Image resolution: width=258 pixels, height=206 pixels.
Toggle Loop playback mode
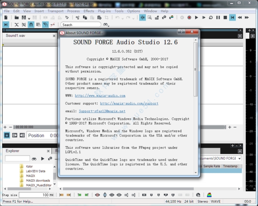211,17
